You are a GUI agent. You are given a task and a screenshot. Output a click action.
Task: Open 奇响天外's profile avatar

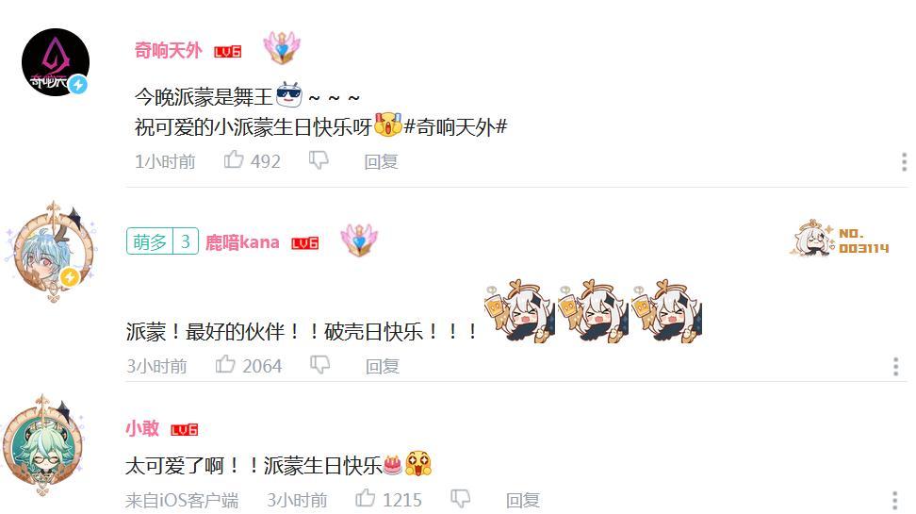click(x=56, y=62)
